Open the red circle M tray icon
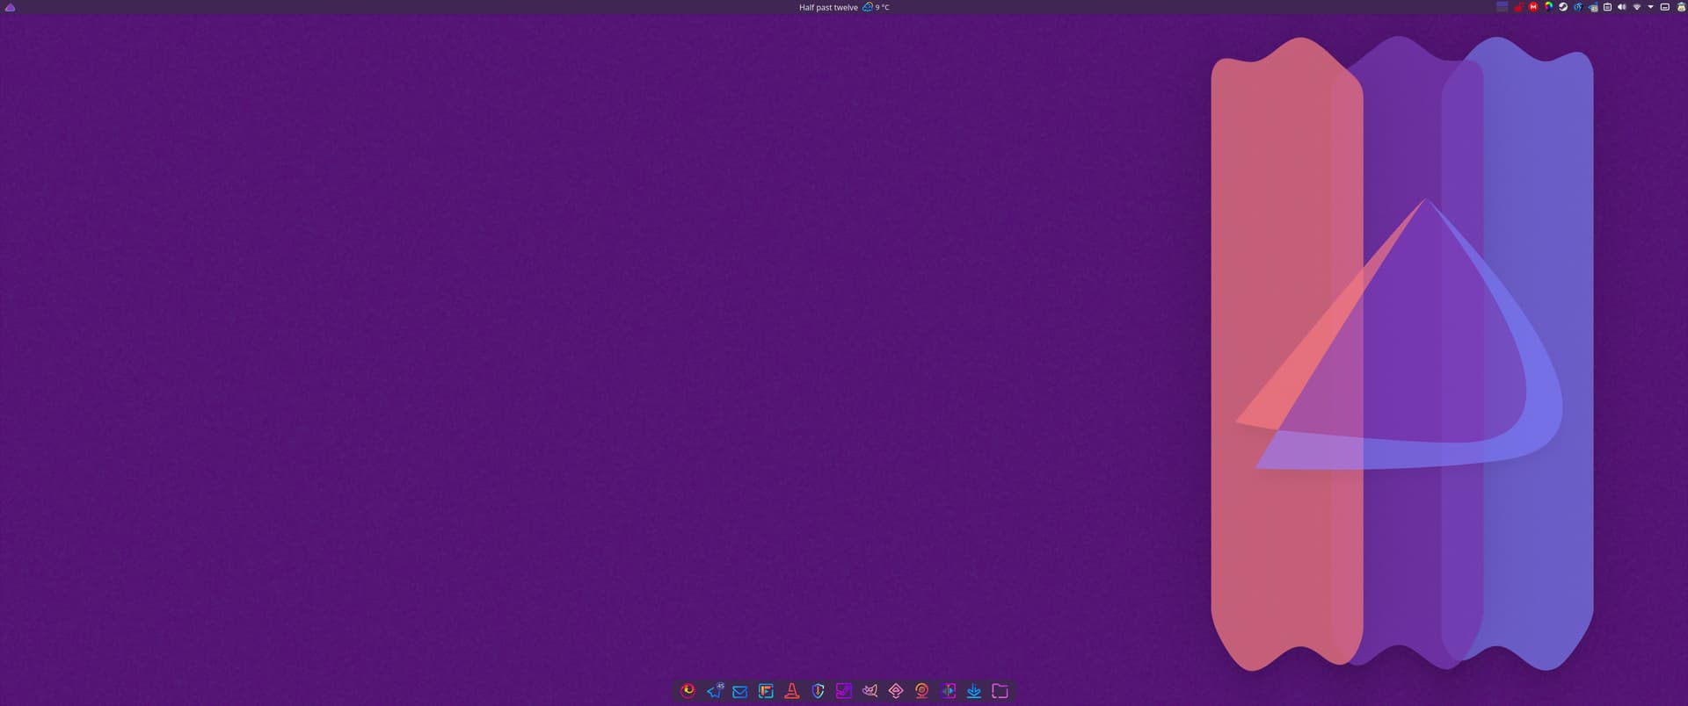1688x706 pixels. 1533,7
